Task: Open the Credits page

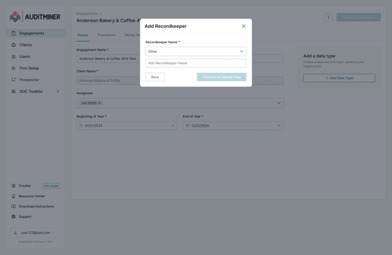Action: (24, 186)
